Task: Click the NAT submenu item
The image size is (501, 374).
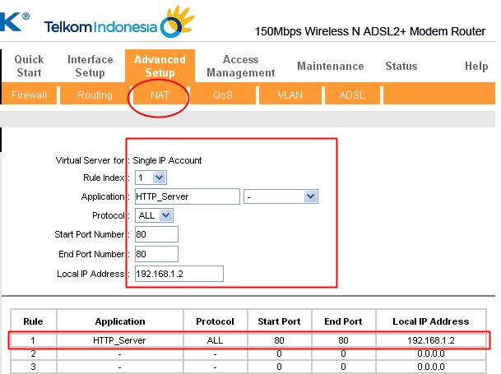Action: click(160, 95)
